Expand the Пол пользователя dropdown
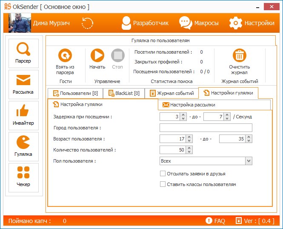Screen dimensions: 283x229 tap(249, 161)
